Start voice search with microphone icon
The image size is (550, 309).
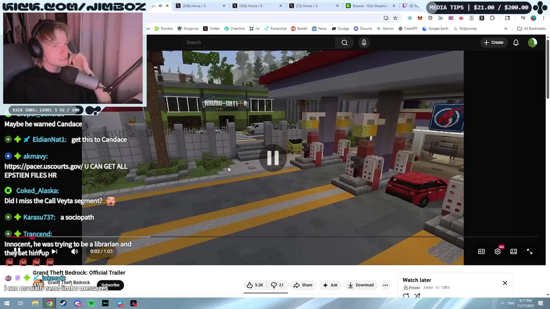[x=364, y=42]
